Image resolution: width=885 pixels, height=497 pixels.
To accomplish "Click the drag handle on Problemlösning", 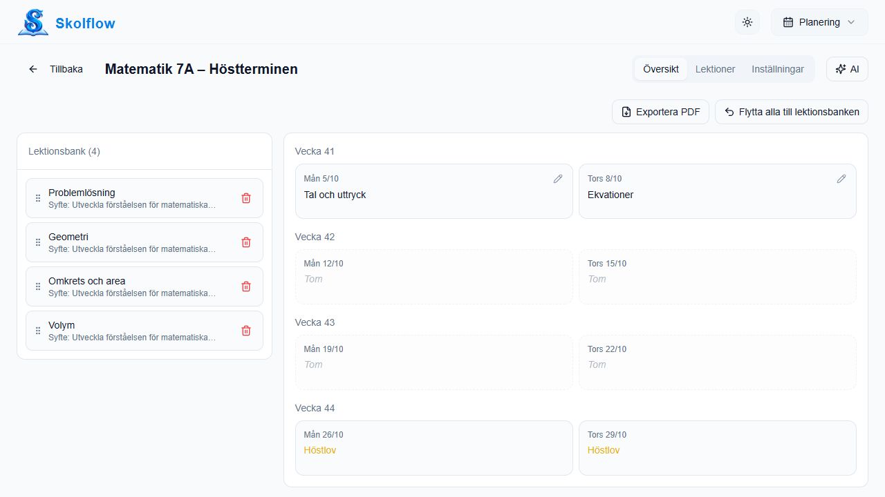I will click(x=38, y=198).
